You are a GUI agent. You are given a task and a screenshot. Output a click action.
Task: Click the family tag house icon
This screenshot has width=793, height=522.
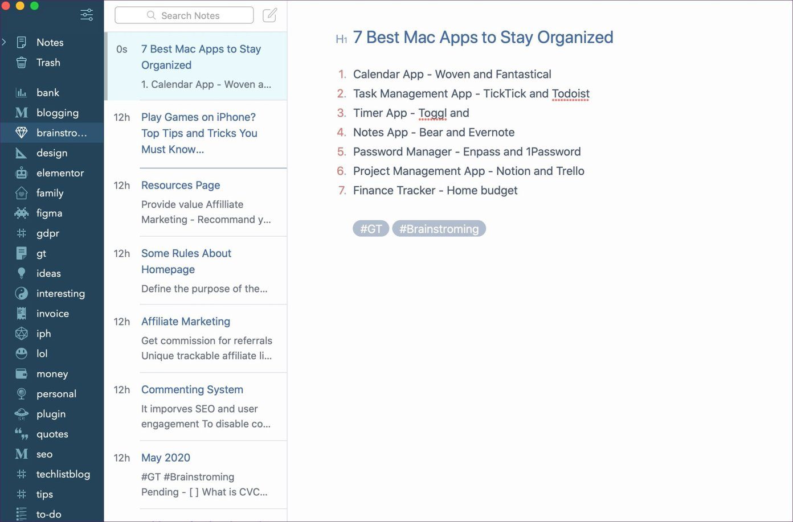pyautogui.click(x=22, y=193)
